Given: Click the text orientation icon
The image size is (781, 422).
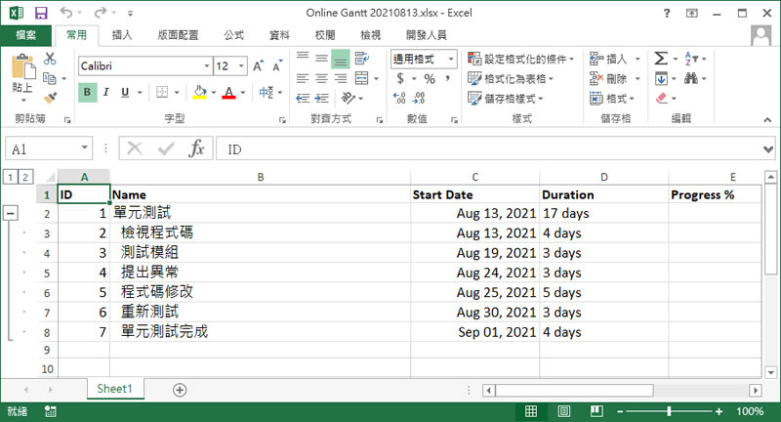Looking at the screenshot, I should [x=349, y=98].
